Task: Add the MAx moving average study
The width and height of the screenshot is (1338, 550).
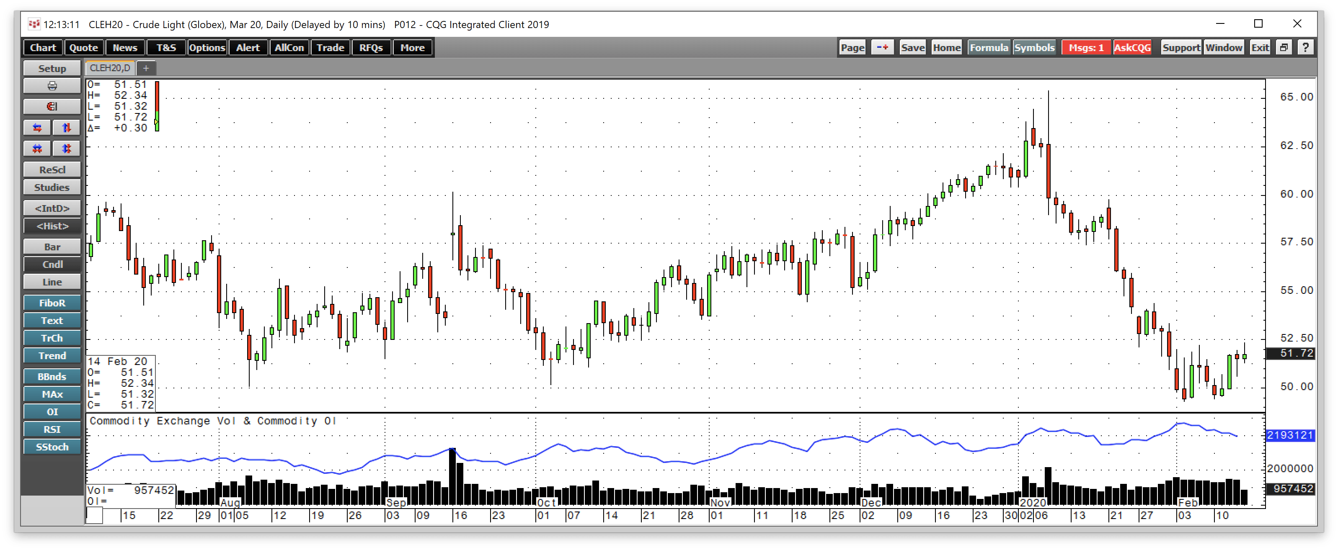Action: pyautogui.click(x=52, y=394)
